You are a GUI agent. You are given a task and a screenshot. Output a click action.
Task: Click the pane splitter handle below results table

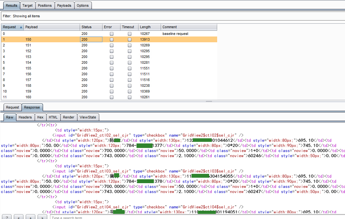[209, 101]
